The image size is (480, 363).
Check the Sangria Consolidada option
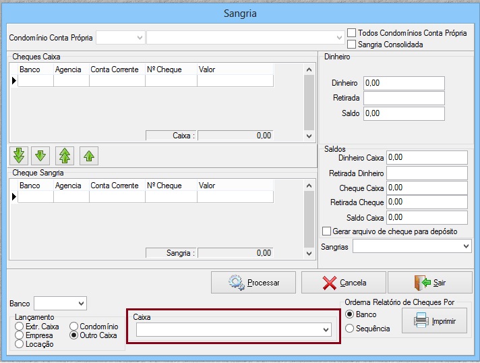point(351,45)
